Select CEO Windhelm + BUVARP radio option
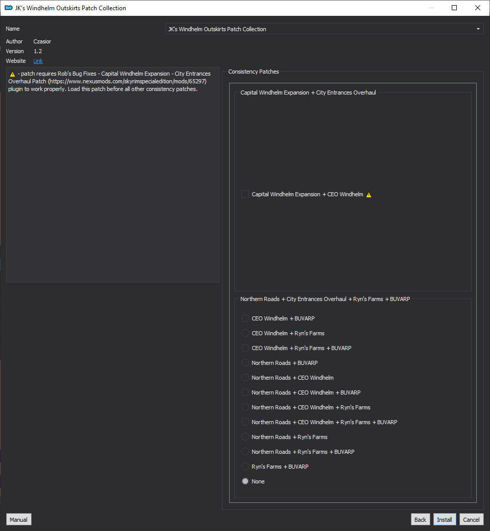This screenshot has height=531, width=490. pos(246,318)
